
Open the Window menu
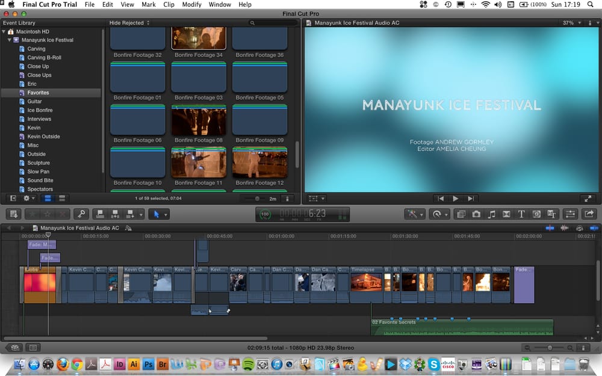point(220,5)
